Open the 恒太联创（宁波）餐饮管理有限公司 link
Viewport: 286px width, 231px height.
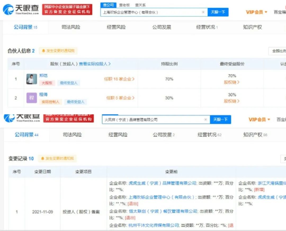coord(163,211)
